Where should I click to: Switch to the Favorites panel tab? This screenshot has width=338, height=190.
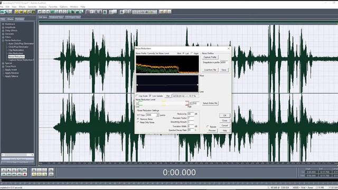[x=20, y=19]
